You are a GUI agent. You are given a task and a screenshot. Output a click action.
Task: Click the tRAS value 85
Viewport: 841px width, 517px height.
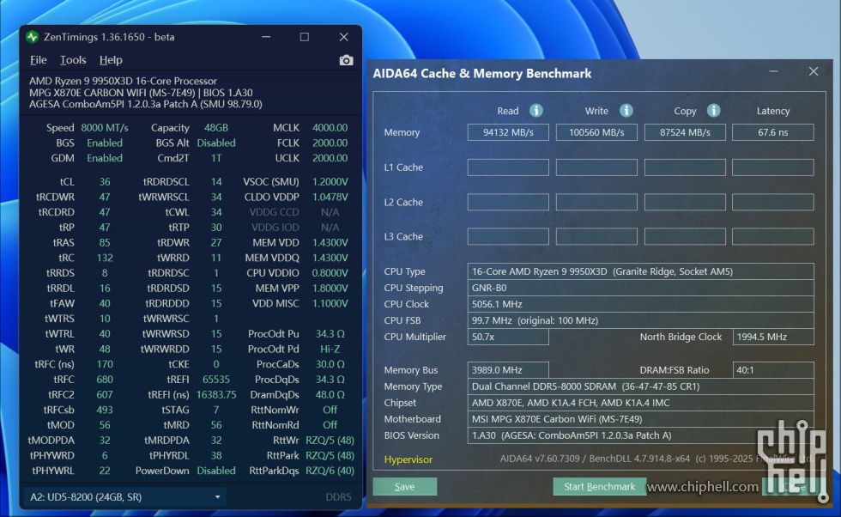tap(105, 243)
